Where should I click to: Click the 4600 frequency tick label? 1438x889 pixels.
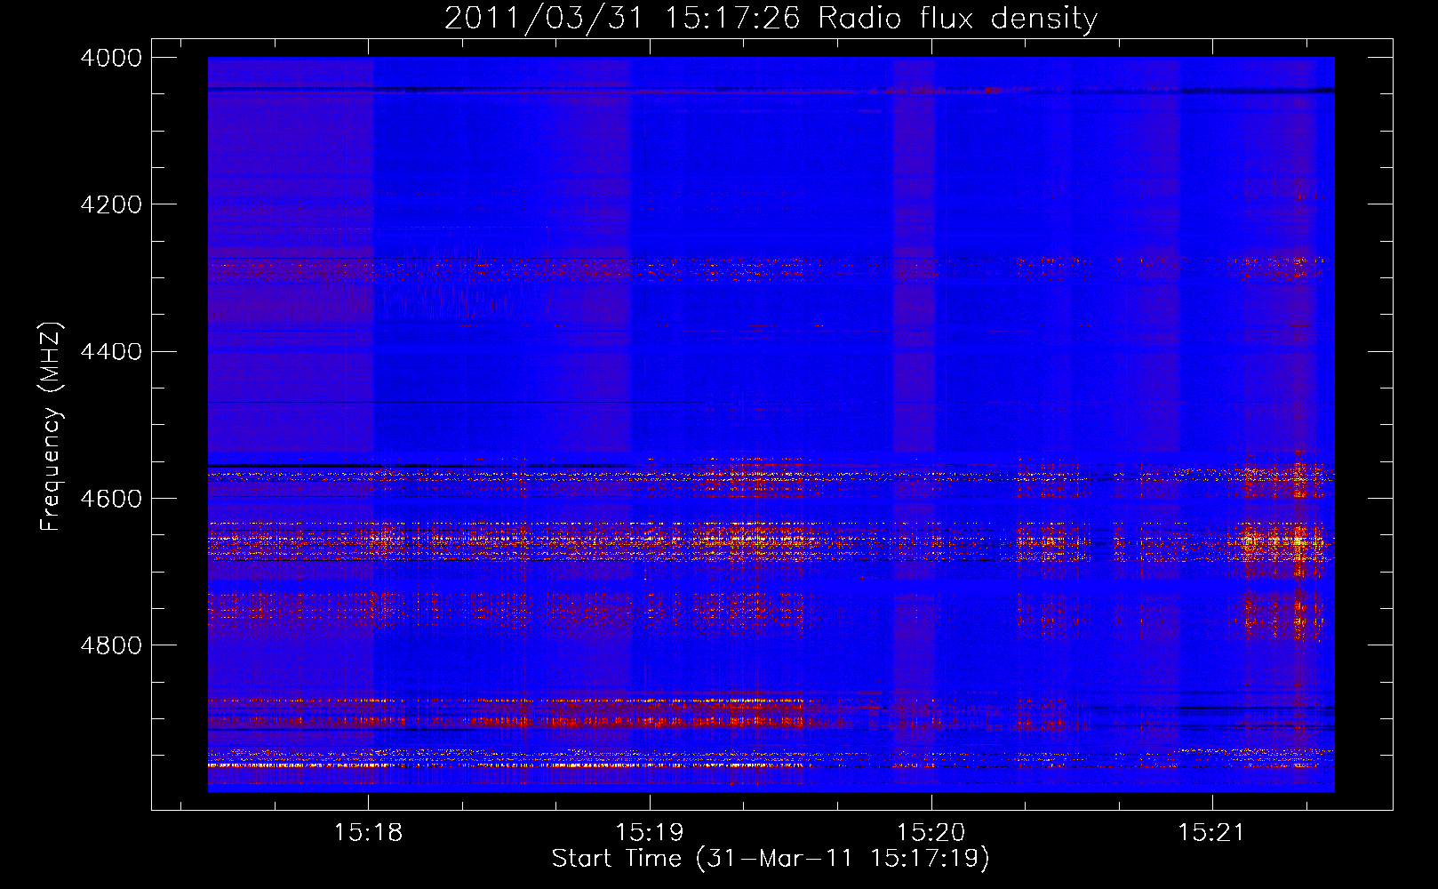click(111, 499)
